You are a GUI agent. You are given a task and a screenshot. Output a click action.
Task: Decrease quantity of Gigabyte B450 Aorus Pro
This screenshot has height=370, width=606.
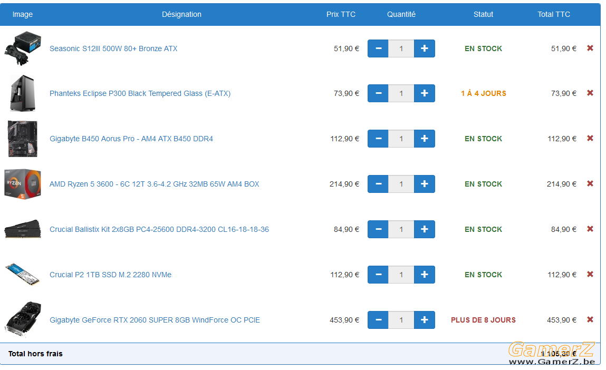click(x=378, y=139)
